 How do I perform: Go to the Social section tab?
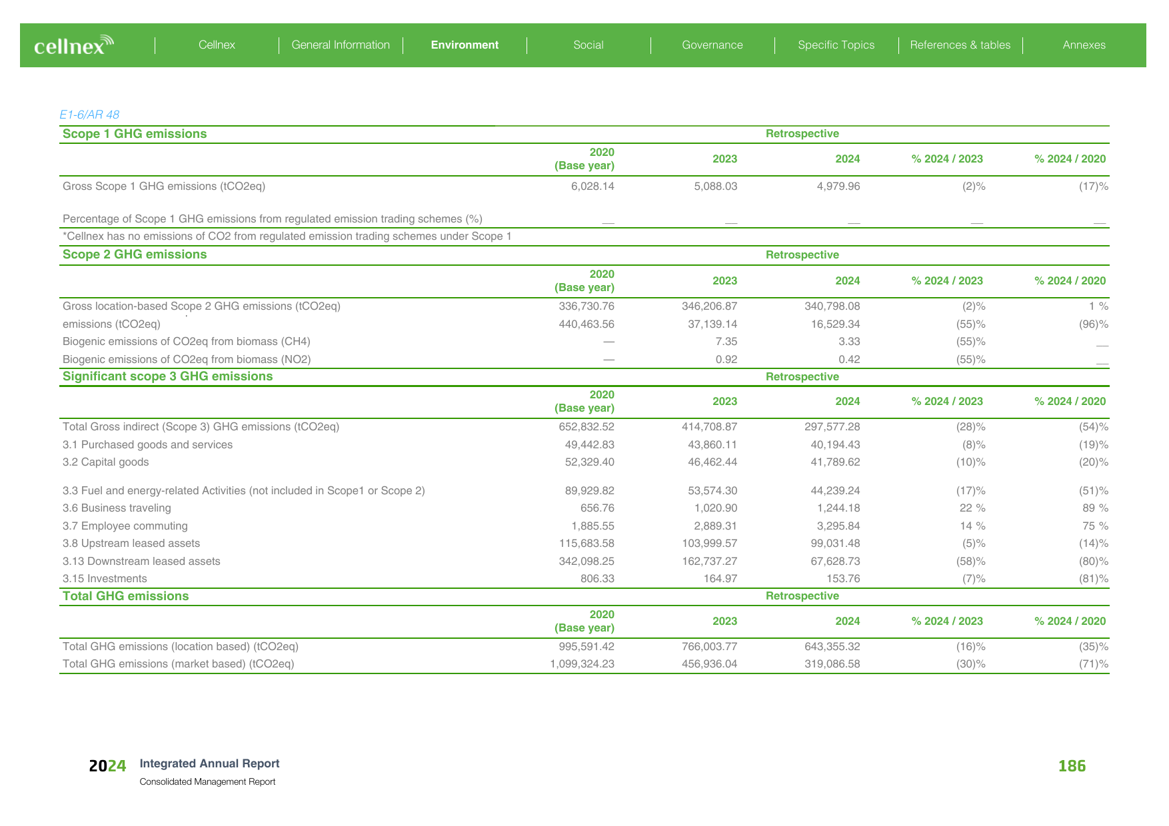click(588, 45)
